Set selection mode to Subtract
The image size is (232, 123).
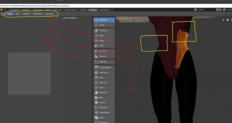(26, 14)
